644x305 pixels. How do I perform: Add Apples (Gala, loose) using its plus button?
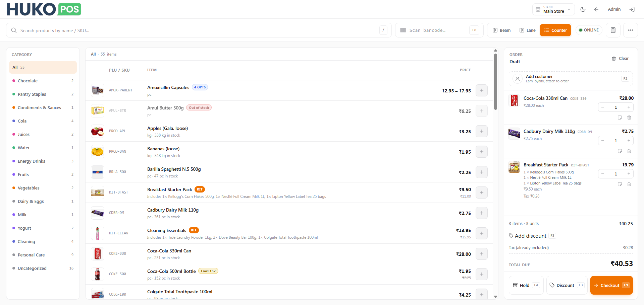click(482, 131)
